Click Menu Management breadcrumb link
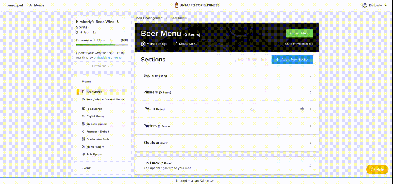The height and width of the screenshot is (184, 393). (x=150, y=18)
